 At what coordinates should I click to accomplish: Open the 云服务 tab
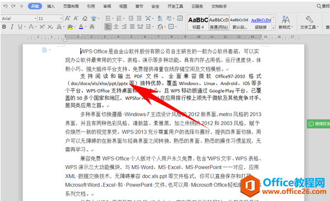197,6
